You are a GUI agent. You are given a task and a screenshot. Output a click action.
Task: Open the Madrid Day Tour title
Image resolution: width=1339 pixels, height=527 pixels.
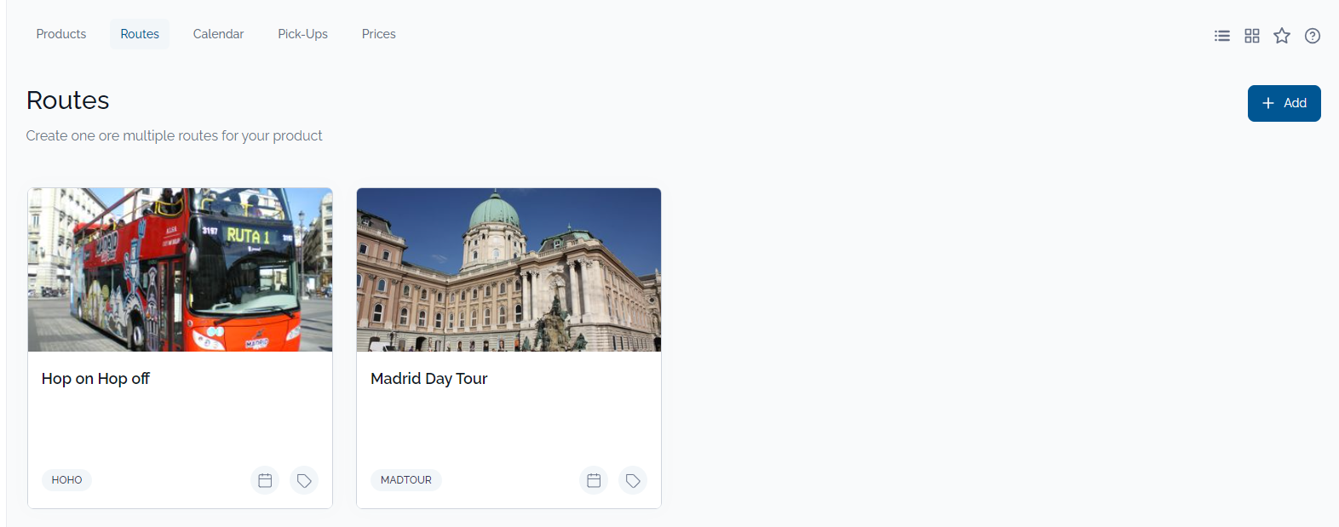428,379
